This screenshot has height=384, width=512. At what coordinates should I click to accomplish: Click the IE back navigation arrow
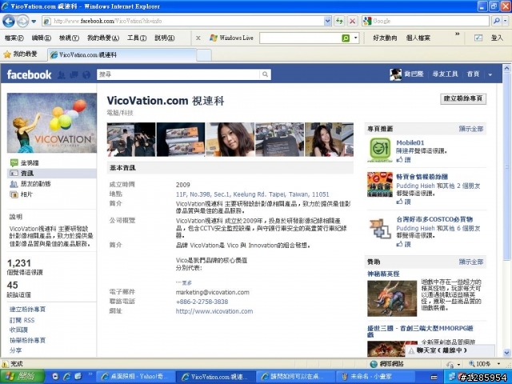click(x=9, y=22)
